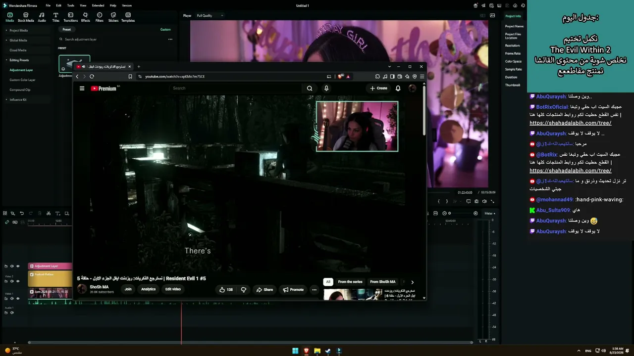Screen dimensions: 634x356
Task: Open the File menu in Filmora
Action: coord(48,5)
